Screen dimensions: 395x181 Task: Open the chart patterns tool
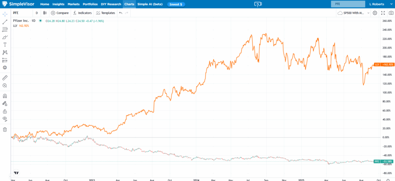(x=5, y=52)
